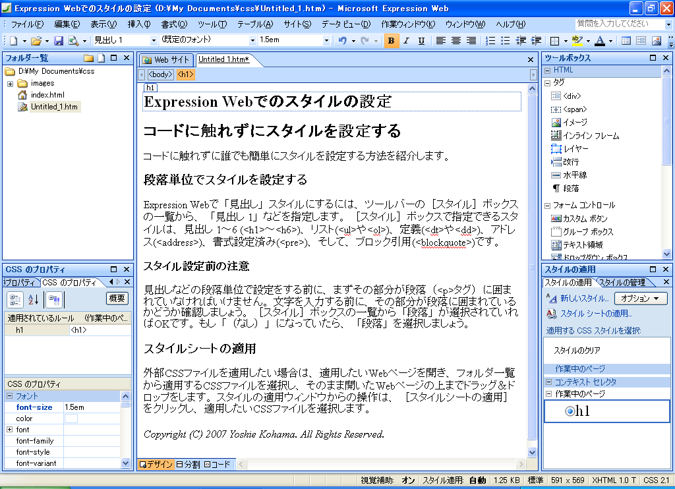Toggle italic formatting button
675x489 pixels.
(x=406, y=40)
